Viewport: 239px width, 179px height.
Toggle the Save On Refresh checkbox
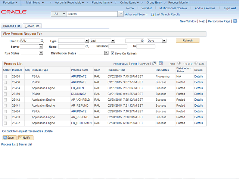coord(113,53)
